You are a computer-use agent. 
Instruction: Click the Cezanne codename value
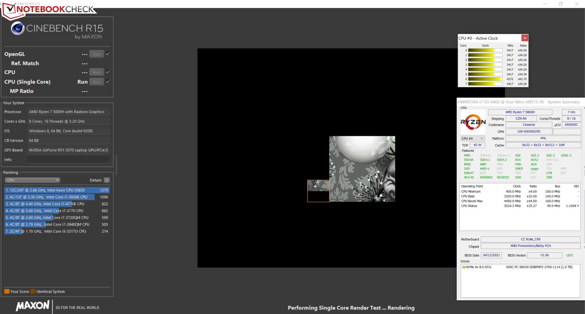coord(529,125)
